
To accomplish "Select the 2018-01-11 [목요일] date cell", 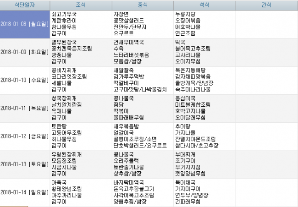I will 25,108.
